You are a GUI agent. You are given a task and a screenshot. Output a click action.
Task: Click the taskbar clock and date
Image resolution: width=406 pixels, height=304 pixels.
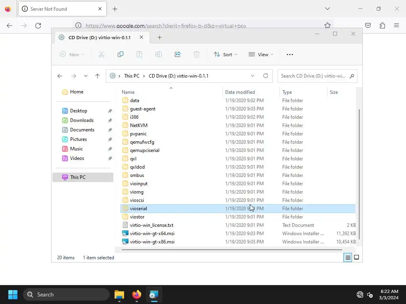coord(389,294)
